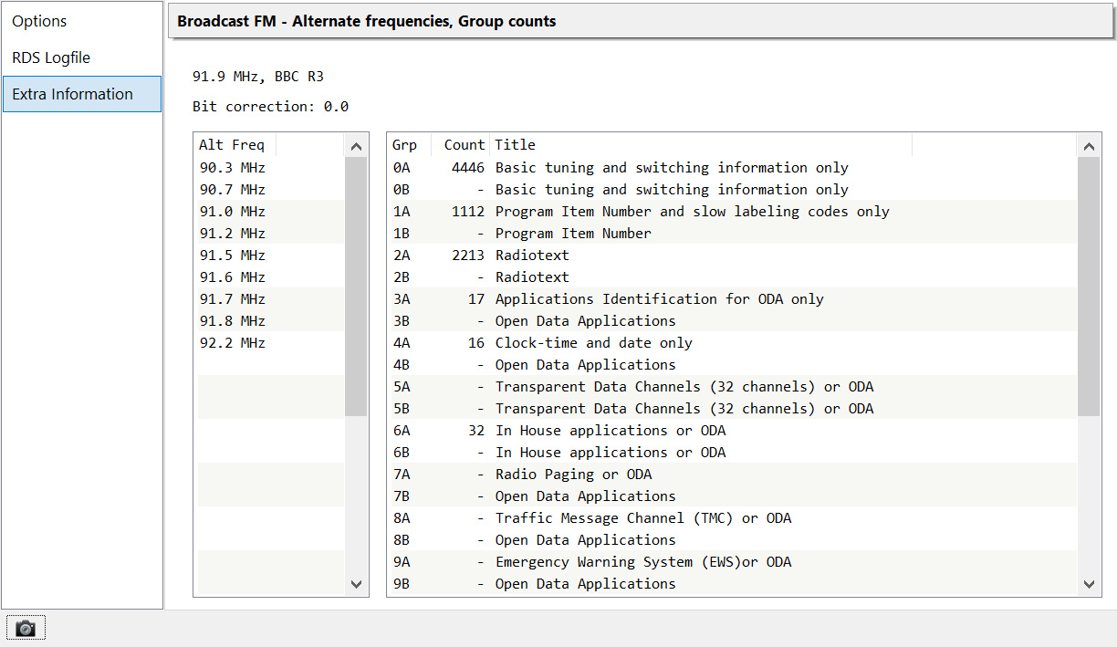1117x647 pixels.
Task: Click the camera screenshot icon
Action: pos(26,628)
